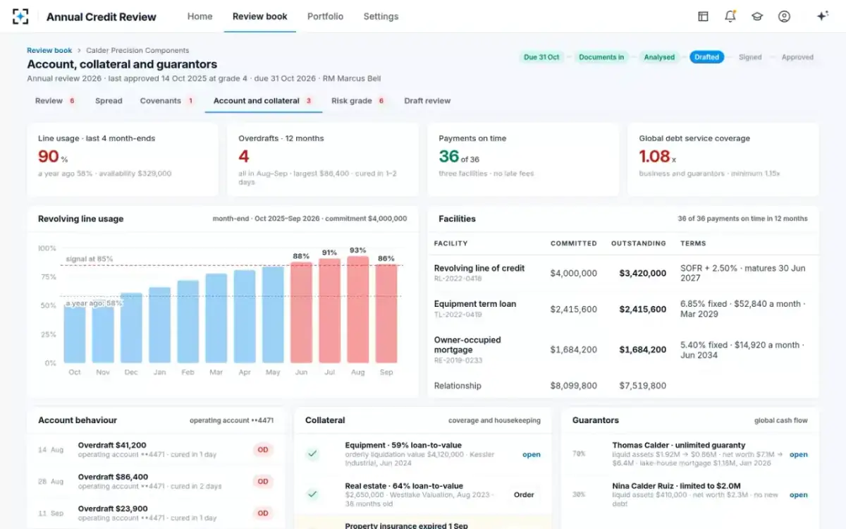This screenshot has width=846, height=529.
Task: Click the '36 of 36' payments on time value
Action: (x=459, y=156)
